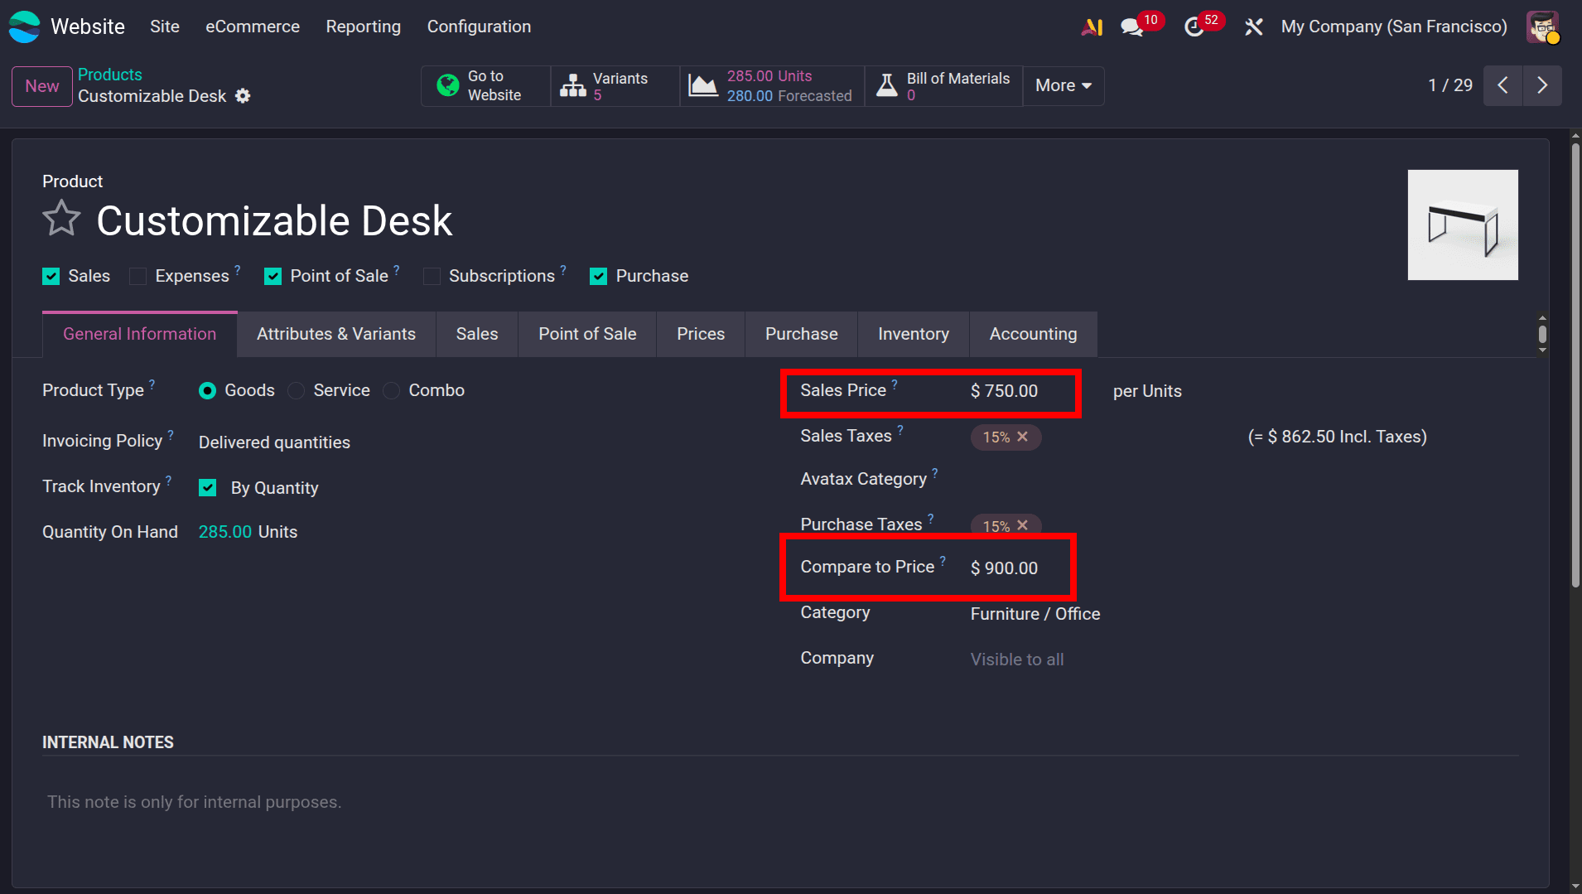The width and height of the screenshot is (1582, 894).
Task: Click the Variants hierarchy icon
Action: (573, 85)
